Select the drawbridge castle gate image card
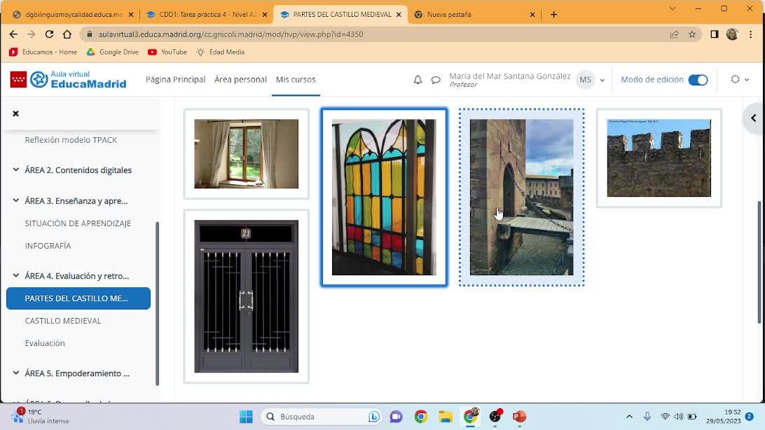Viewport: 765px width, 430px height. coord(521,197)
